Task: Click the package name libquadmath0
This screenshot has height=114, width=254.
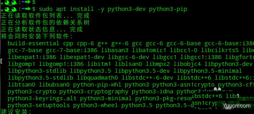Action: 97,78
